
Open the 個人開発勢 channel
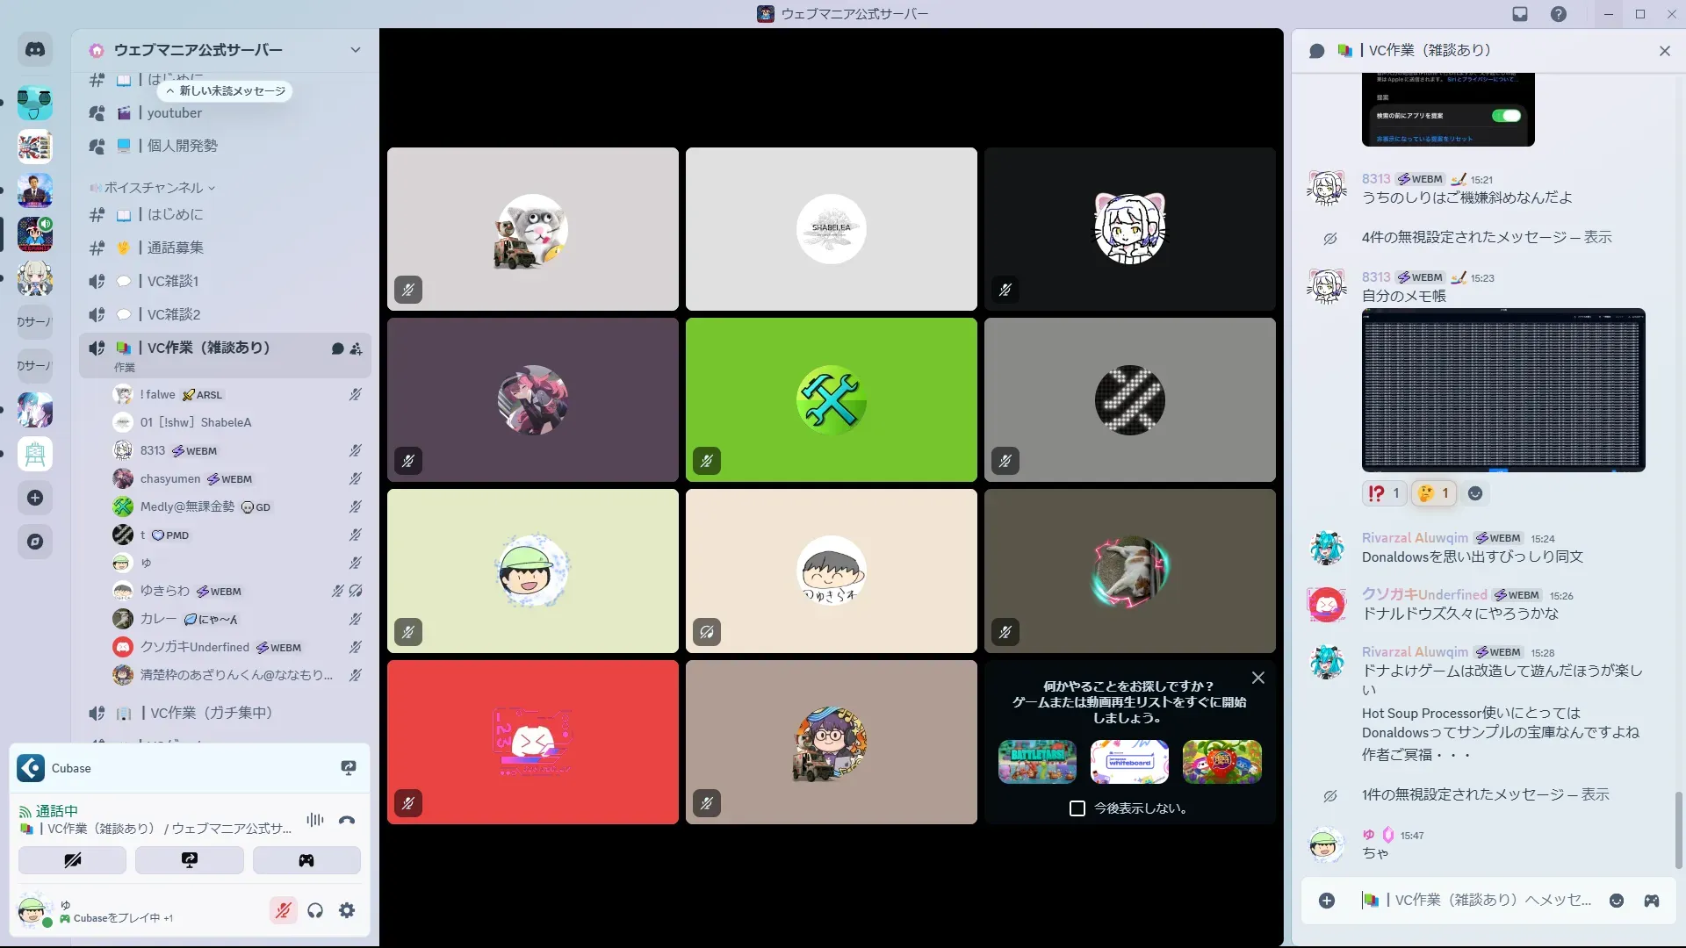(182, 146)
